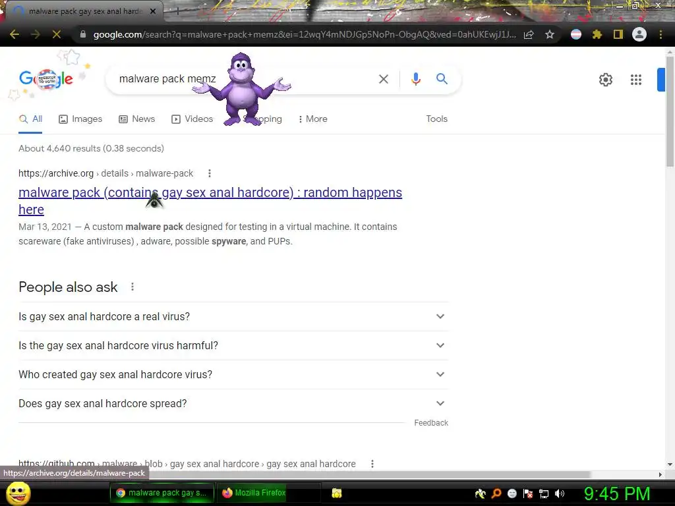Click the lock icon in address bar
This screenshot has width=675, height=506.
[x=82, y=34]
